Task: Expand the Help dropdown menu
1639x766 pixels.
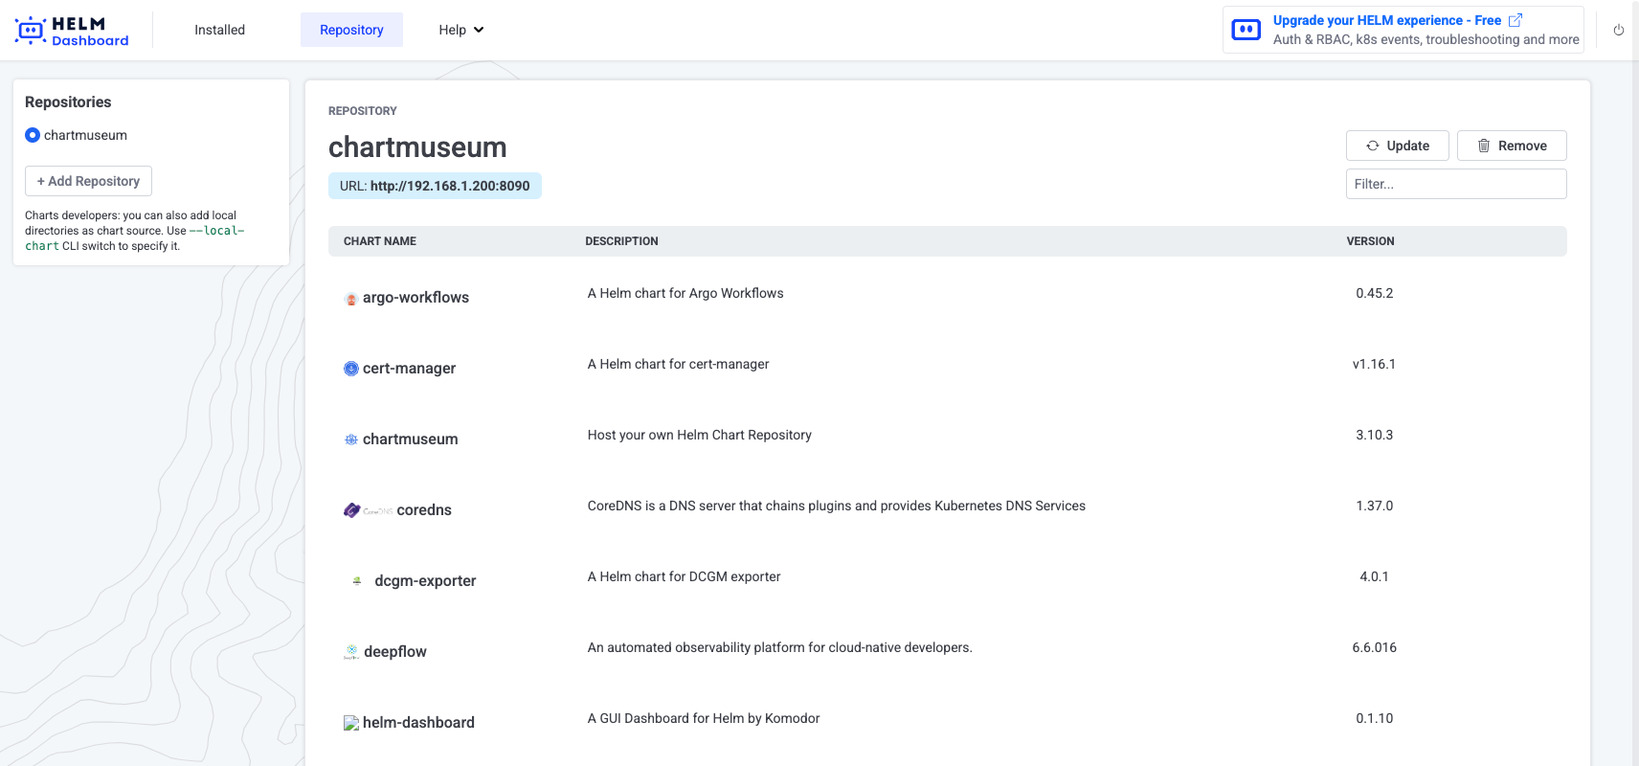Action: [460, 30]
